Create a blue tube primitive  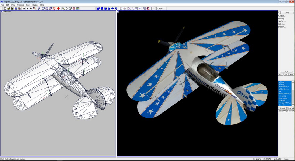(116, 8)
